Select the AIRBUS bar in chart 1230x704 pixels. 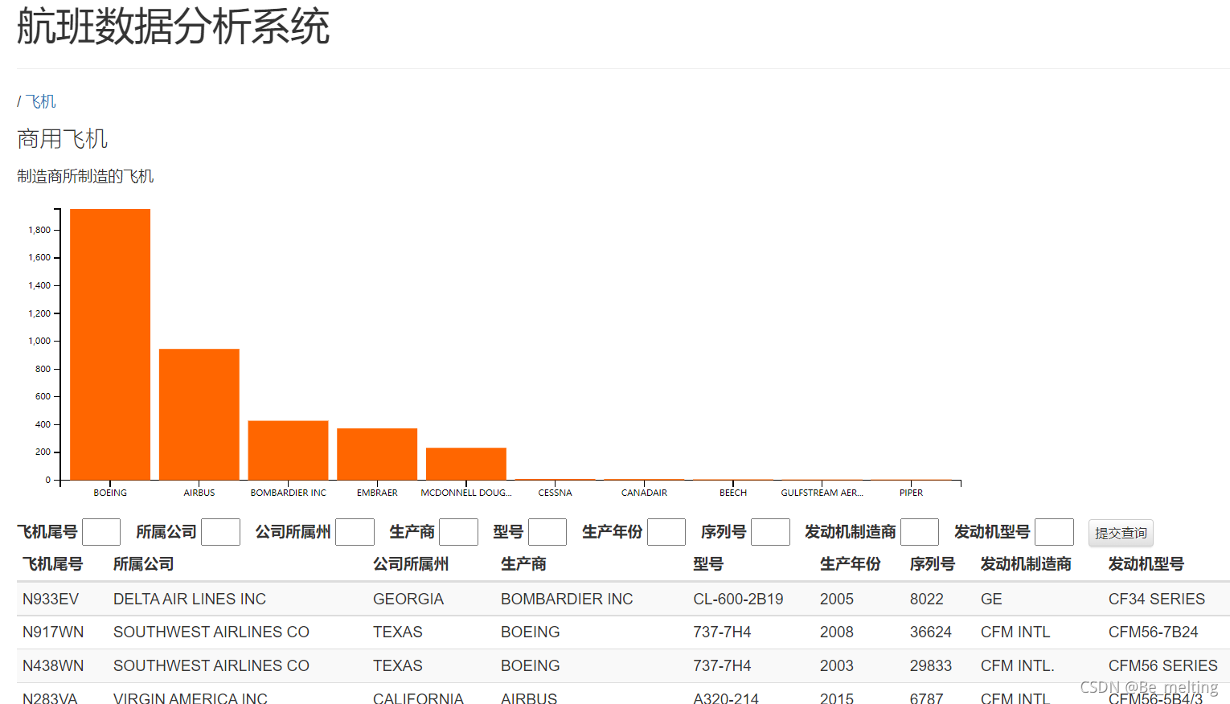(199, 414)
